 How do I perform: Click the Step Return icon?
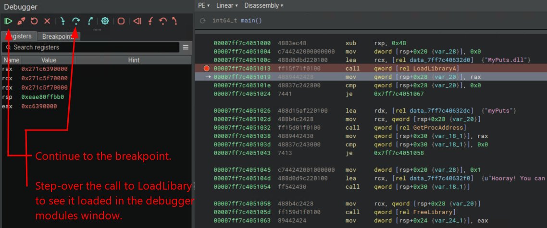click(90, 21)
